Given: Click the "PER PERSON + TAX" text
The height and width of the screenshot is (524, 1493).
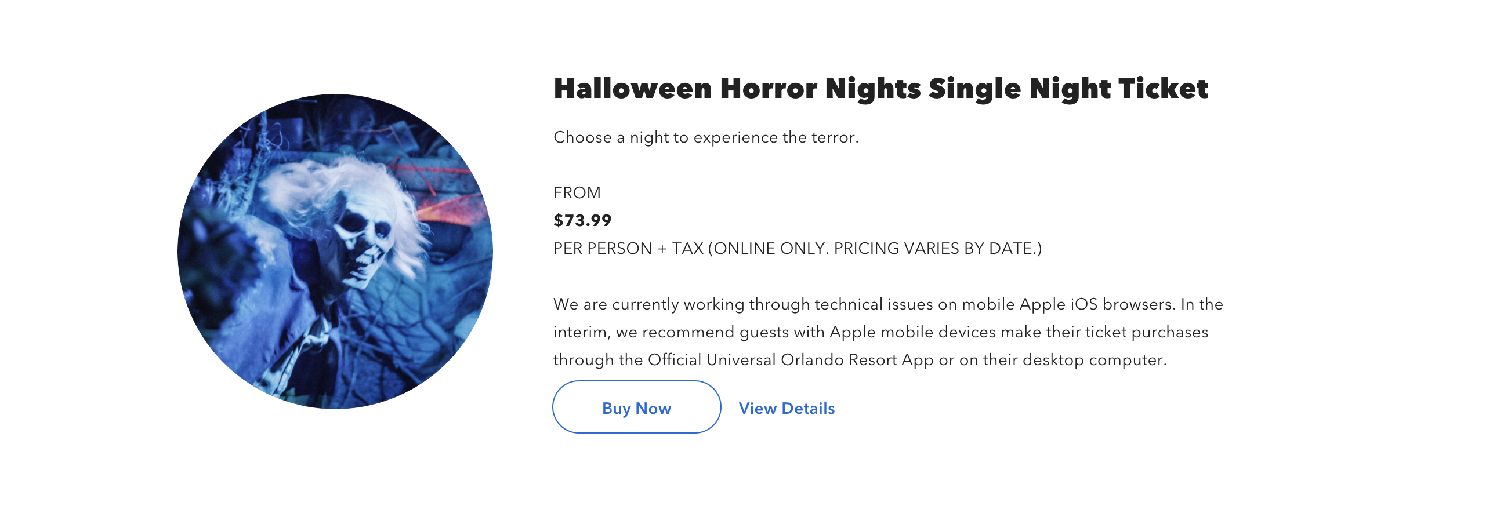Looking at the screenshot, I should pyautogui.click(x=628, y=249).
